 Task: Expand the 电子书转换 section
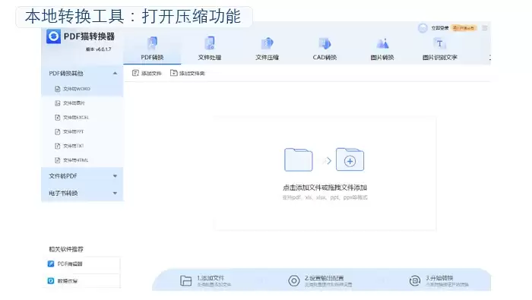(x=82, y=193)
